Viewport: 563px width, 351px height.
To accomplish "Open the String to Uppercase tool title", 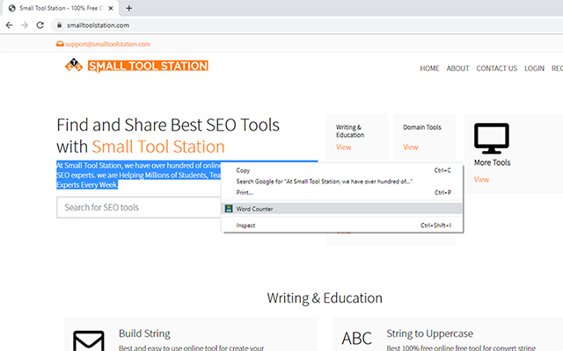I will (430, 333).
